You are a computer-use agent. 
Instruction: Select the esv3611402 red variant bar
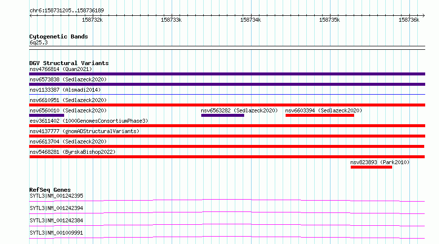pos(227,126)
